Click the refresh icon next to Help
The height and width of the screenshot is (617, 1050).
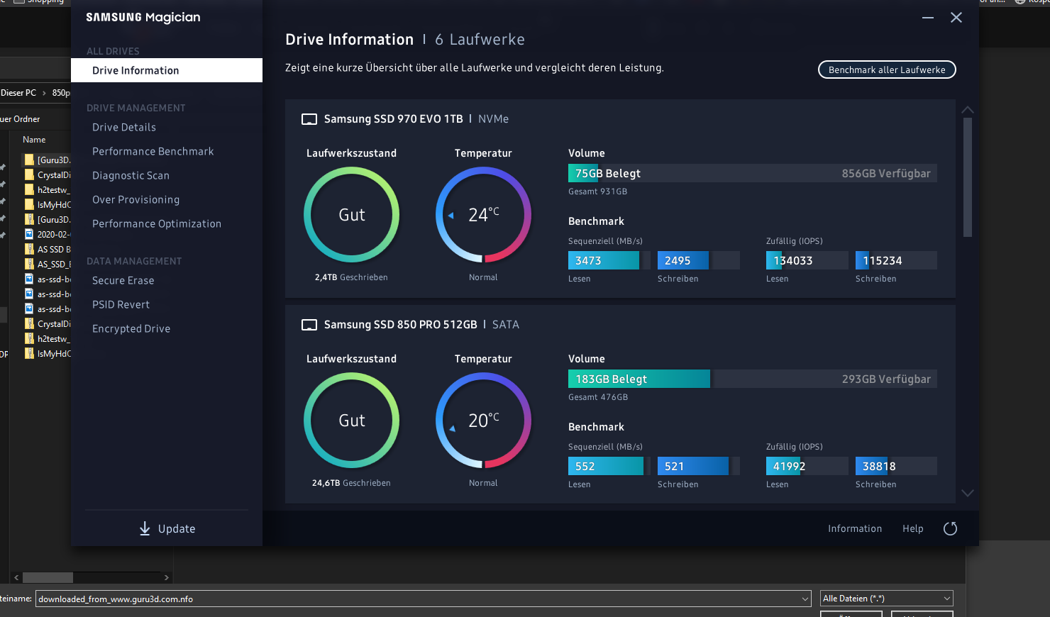(950, 528)
